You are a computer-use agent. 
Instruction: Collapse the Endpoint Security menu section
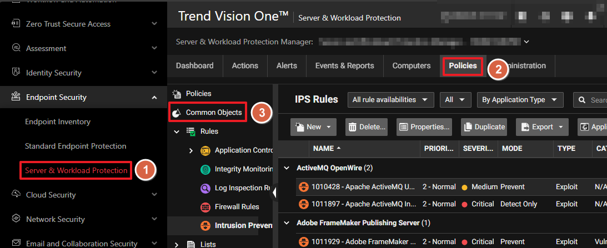click(154, 98)
